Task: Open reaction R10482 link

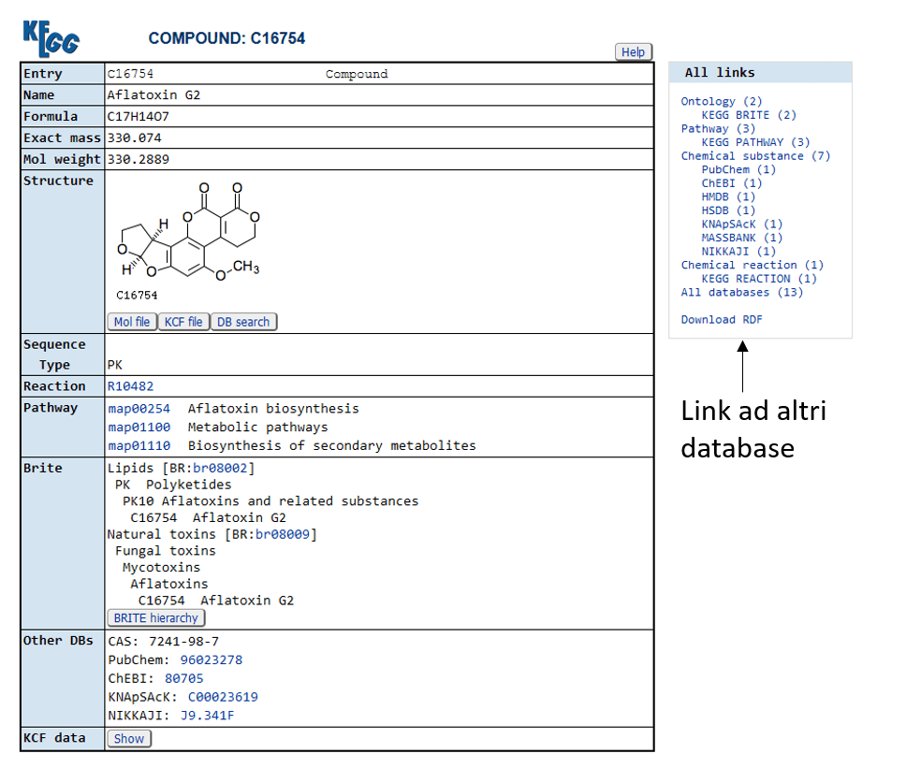Action: point(130,386)
